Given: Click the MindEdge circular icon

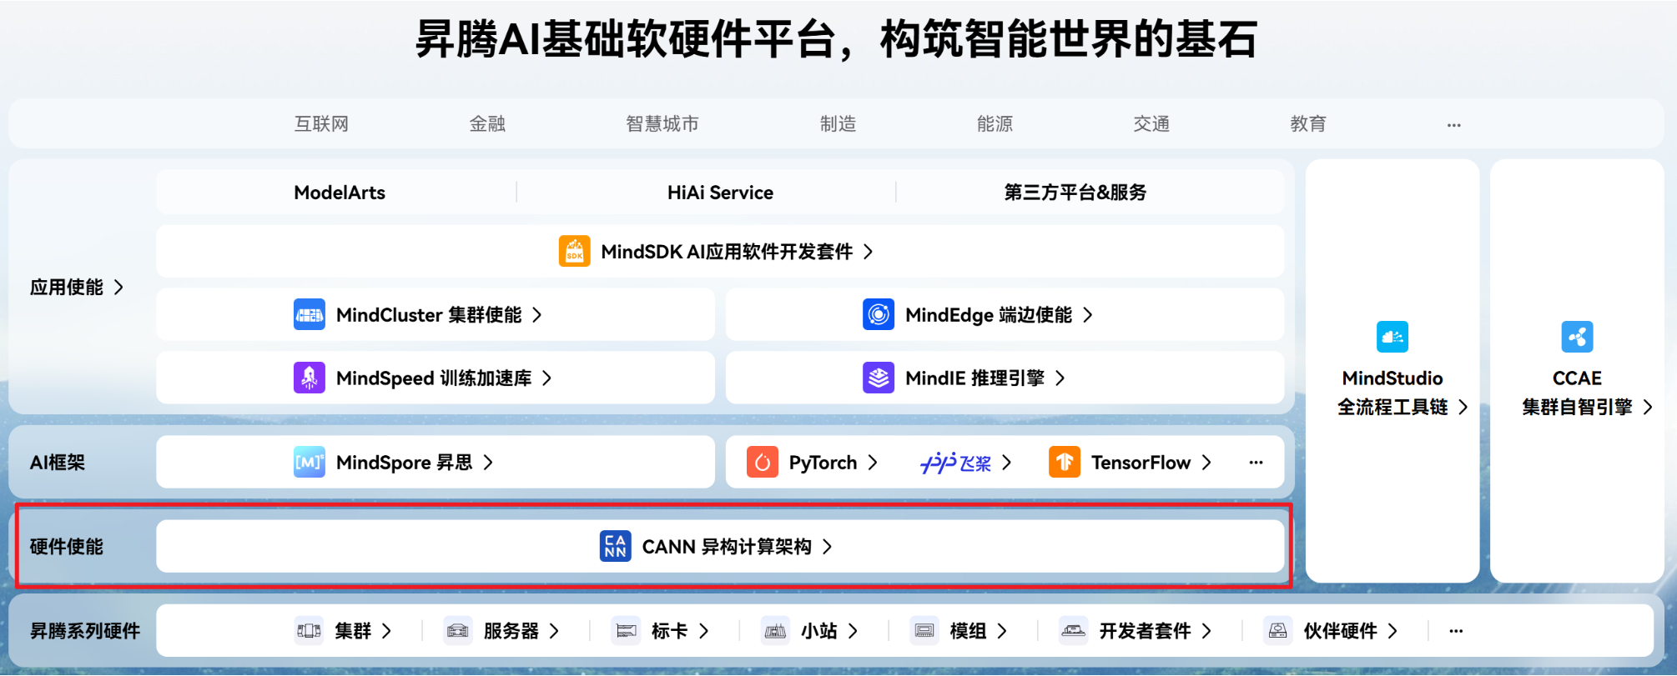Looking at the screenshot, I should pos(879,315).
